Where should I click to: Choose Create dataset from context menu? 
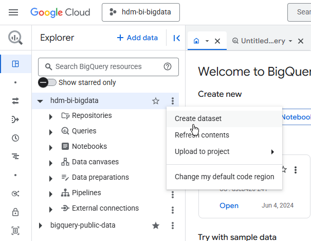click(x=224, y=118)
